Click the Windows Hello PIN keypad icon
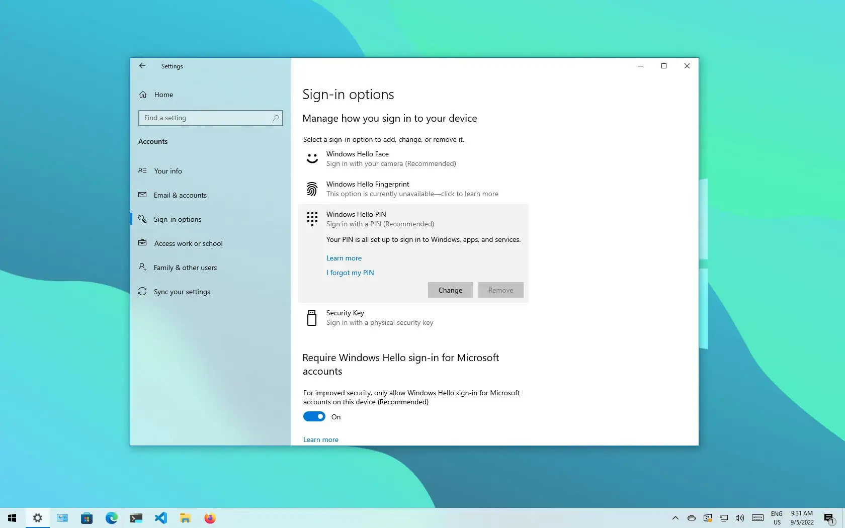Image resolution: width=845 pixels, height=528 pixels. pyautogui.click(x=312, y=219)
